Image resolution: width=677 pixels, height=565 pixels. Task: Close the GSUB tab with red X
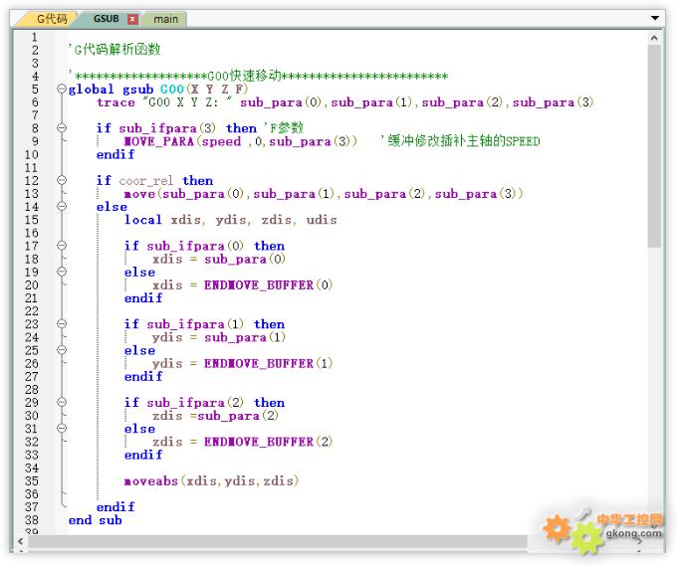click(133, 20)
